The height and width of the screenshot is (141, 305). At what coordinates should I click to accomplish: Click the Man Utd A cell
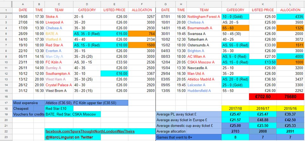(204, 74)
